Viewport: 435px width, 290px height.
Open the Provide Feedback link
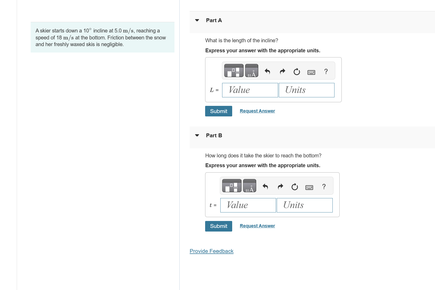pos(212,251)
